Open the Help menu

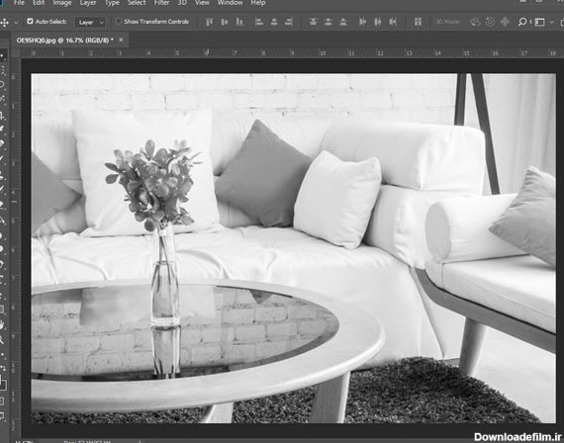258,3
